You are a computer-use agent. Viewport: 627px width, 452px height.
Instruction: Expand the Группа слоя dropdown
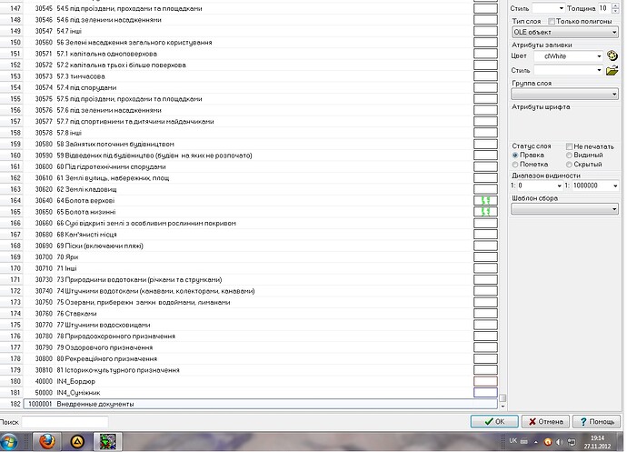coord(564,94)
